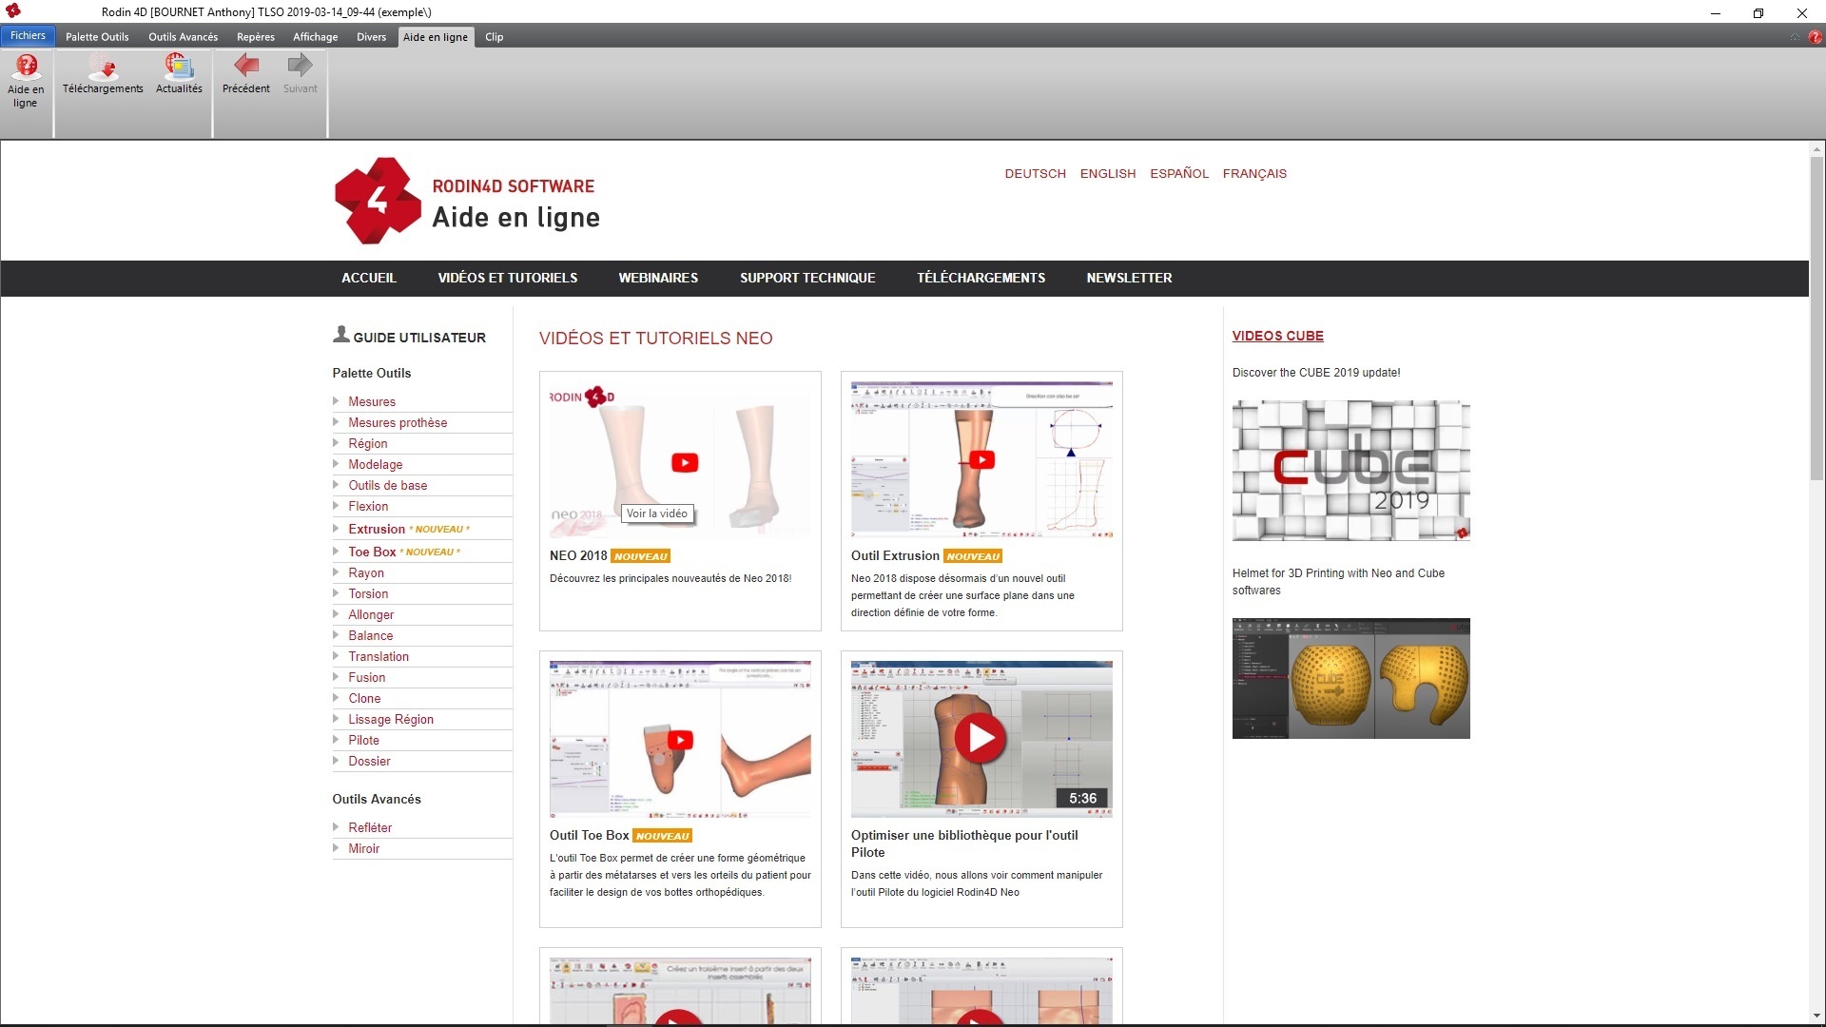Open the Affichage tab

tap(315, 37)
